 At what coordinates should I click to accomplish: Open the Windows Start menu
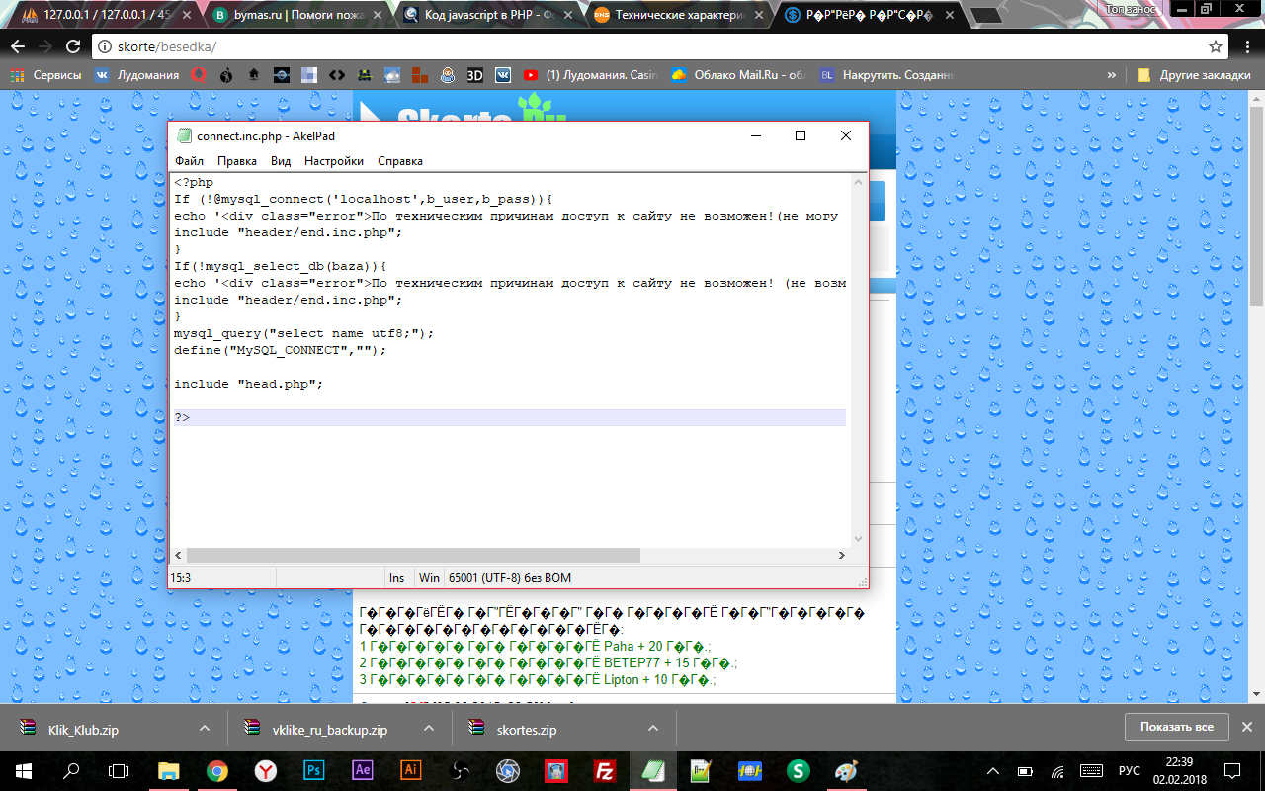pos(24,771)
